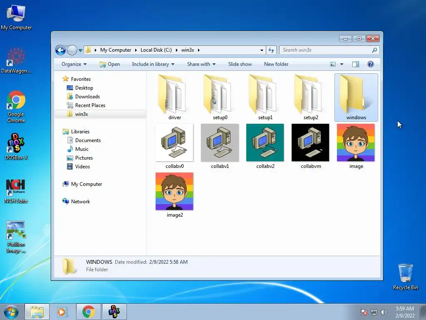
Task: Click My Computer in the address bar
Action: click(x=116, y=50)
